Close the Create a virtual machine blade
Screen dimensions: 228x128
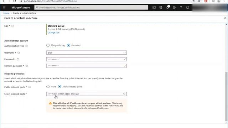point(225,18)
